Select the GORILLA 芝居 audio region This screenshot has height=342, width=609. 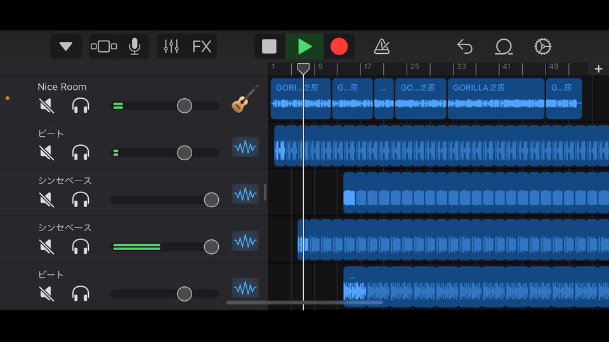(496, 99)
